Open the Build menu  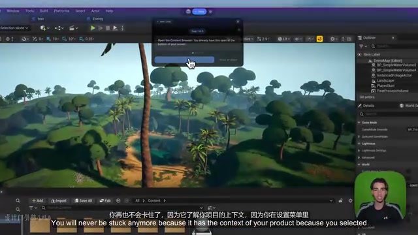coord(44,11)
